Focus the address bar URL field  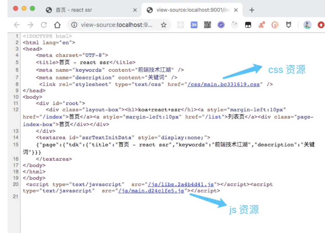pos(116,25)
